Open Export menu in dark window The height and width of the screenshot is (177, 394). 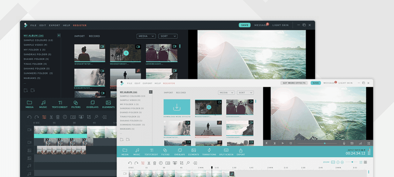click(55, 25)
